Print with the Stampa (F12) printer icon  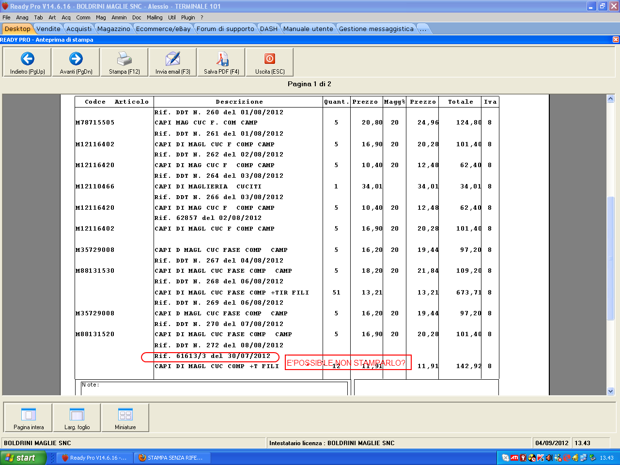pyautogui.click(x=124, y=62)
